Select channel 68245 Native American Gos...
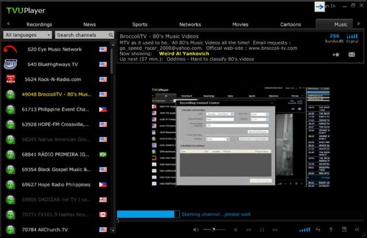Image resolution: width=367 pixels, height=238 pixels. click(55, 139)
